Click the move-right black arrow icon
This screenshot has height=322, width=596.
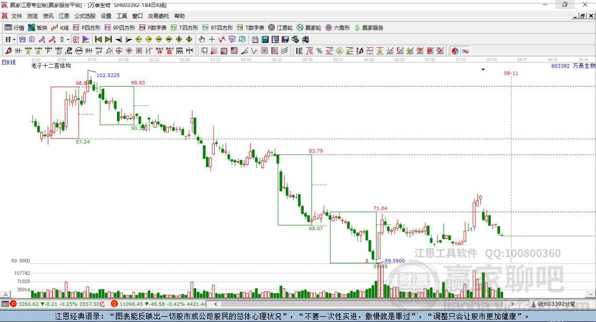(129, 40)
